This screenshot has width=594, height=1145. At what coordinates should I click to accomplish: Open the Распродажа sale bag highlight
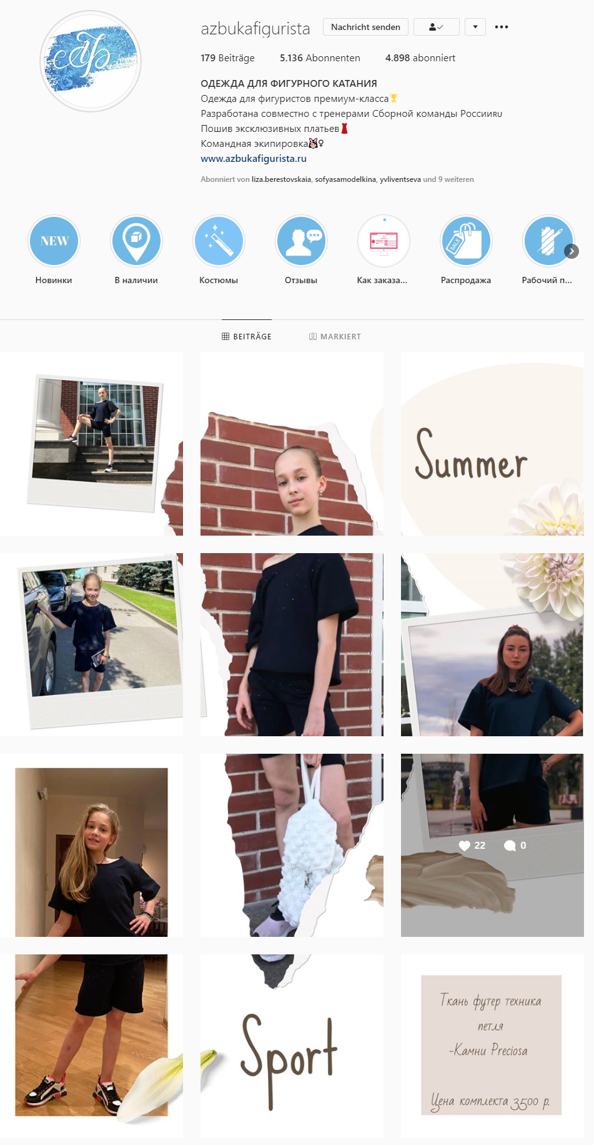point(466,241)
